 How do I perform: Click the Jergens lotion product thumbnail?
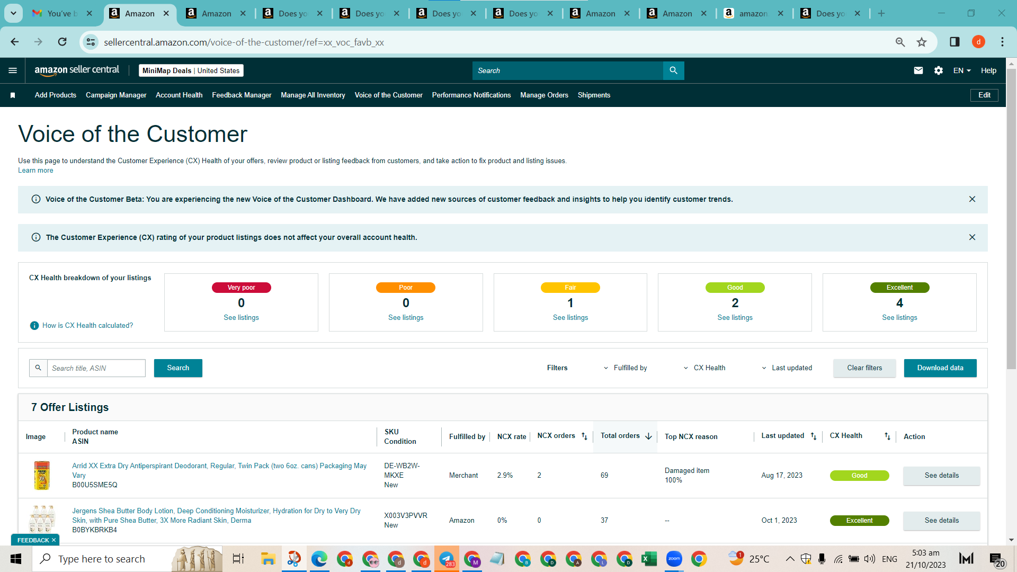click(x=42, y=519)
